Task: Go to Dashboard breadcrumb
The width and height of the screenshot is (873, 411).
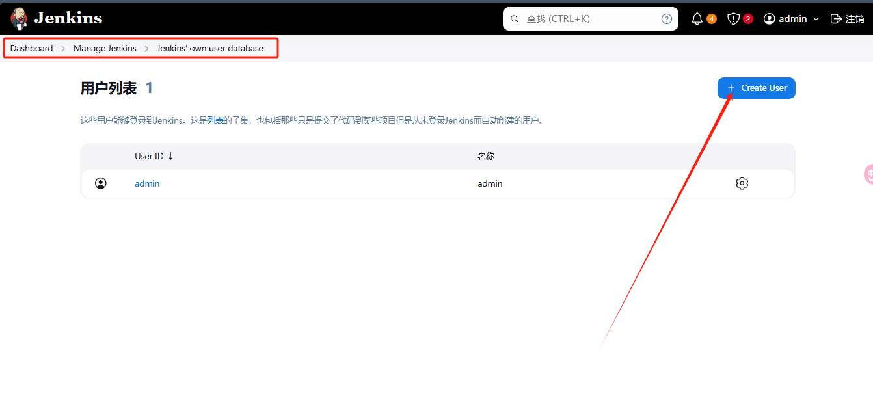Action: pos(31,48)
